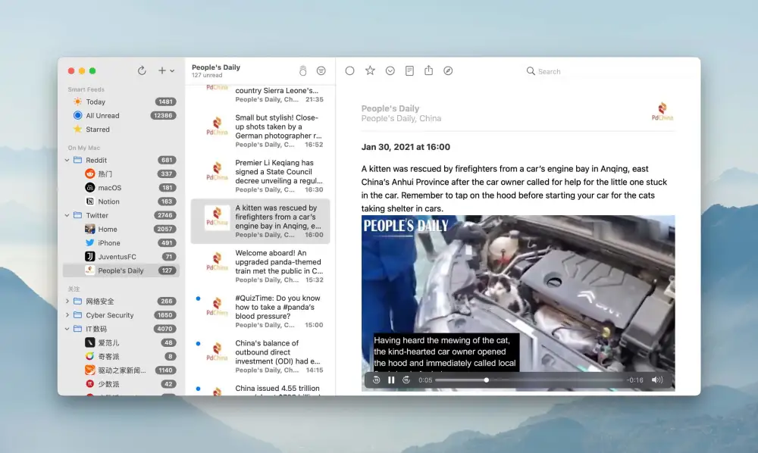Viewport: 758px width, 453px height.
Task: Click the Search field
Action: 600,71
